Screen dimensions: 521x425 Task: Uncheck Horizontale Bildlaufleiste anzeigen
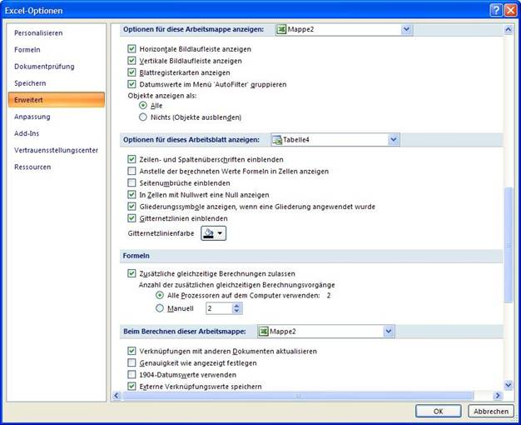131,49
